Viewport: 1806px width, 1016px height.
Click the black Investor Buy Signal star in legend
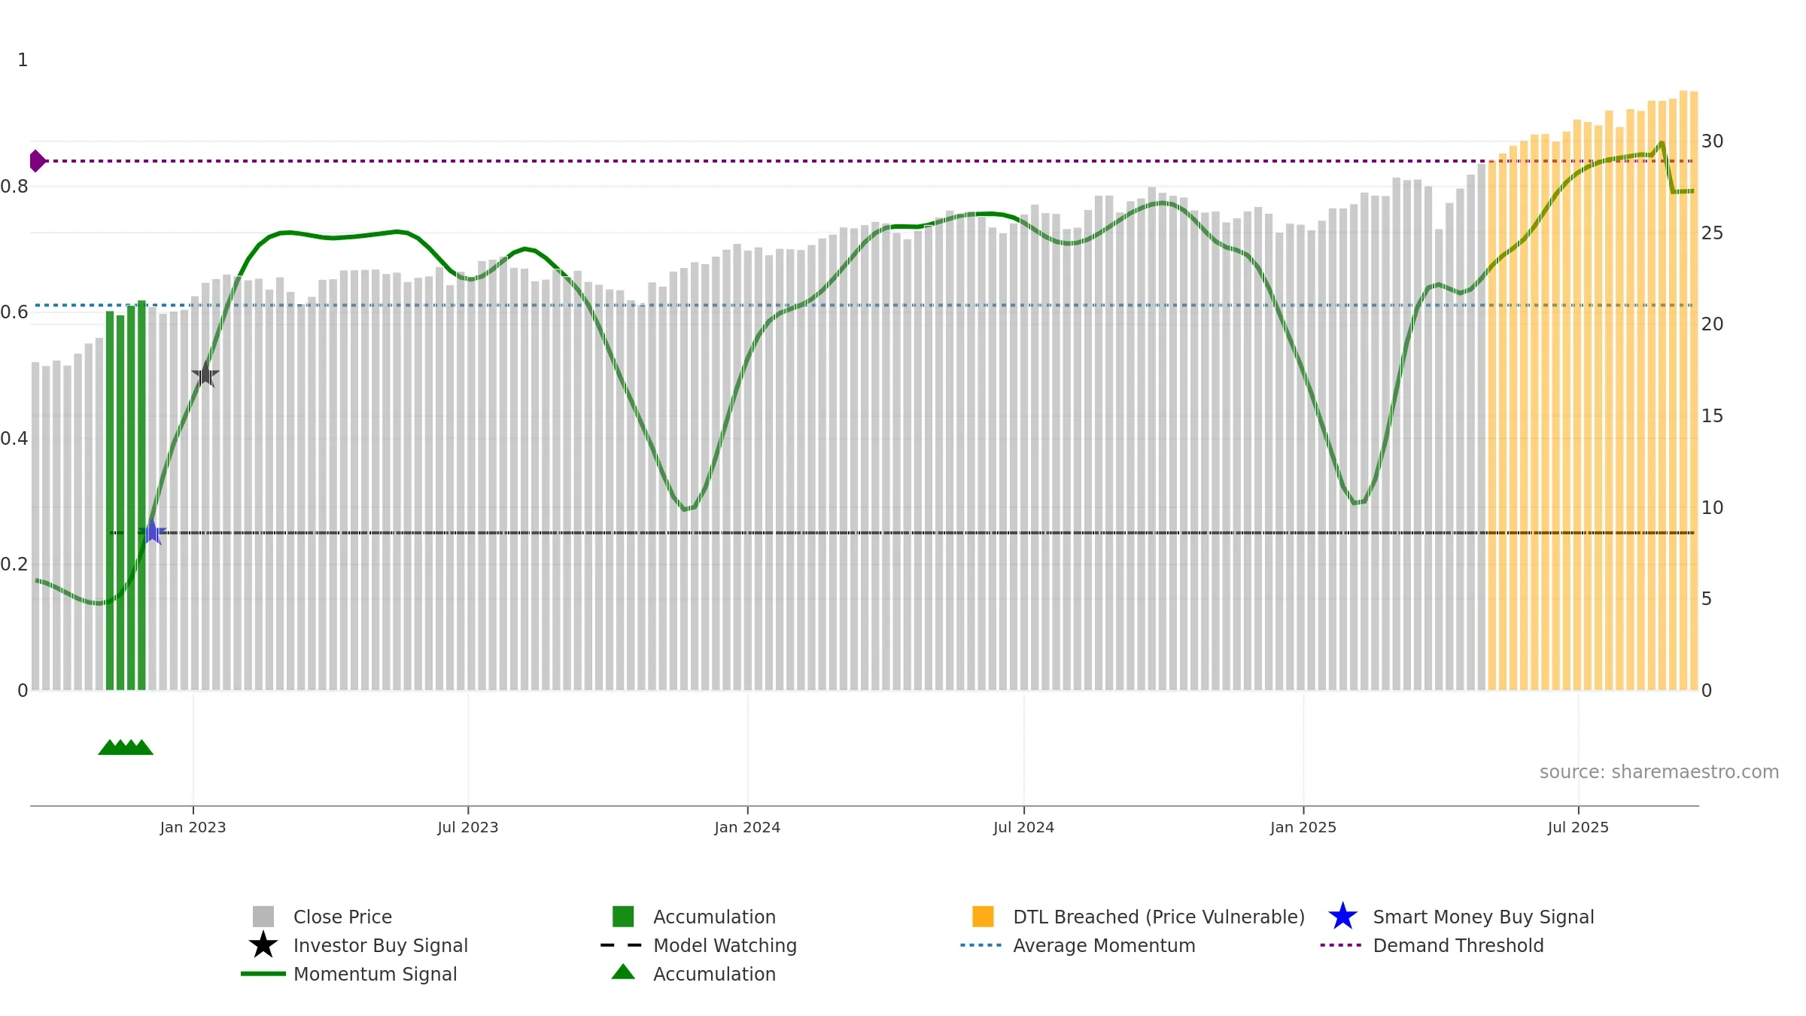[263, 945]
